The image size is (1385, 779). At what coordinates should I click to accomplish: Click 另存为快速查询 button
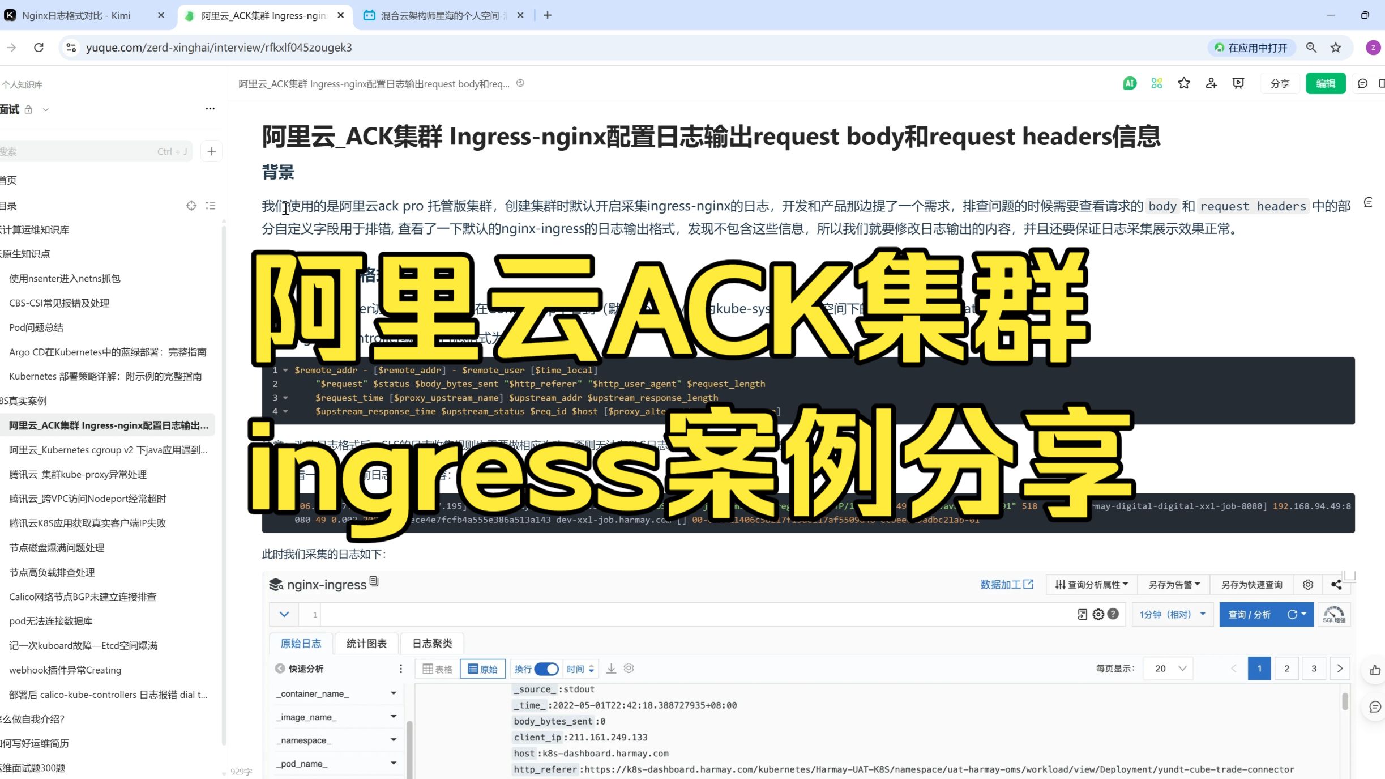pyautogui.click(x=1251, y=585)
